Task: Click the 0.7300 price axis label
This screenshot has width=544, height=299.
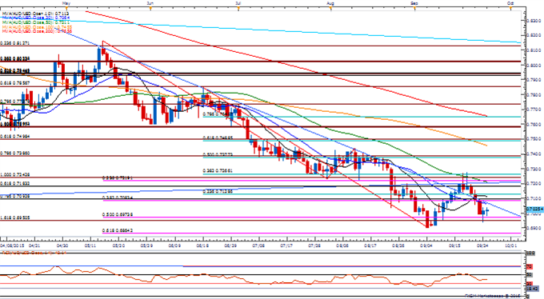Action: pos(534,169)
